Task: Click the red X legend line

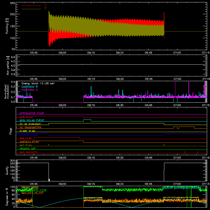Action: 31,6
